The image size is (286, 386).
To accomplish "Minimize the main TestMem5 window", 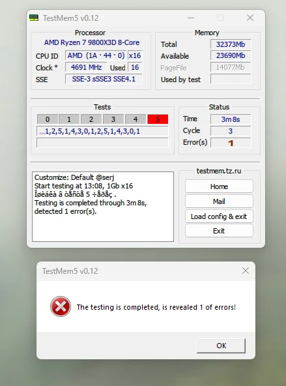I will pyautogui.click(x=191, y=18).
